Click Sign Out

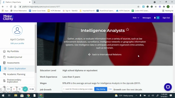[166, 18]
